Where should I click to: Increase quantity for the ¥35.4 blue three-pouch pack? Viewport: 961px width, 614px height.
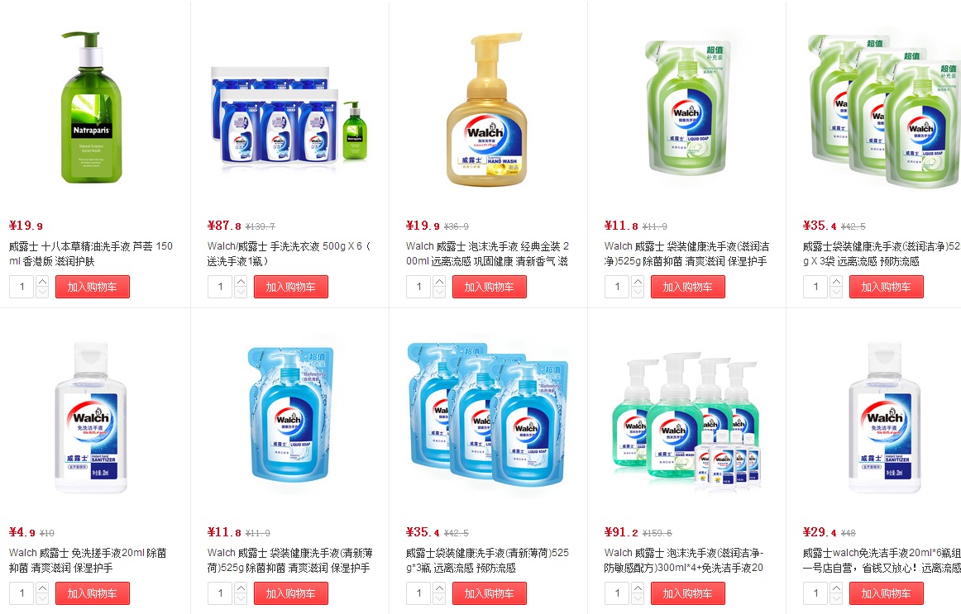(x=439, y=588)
